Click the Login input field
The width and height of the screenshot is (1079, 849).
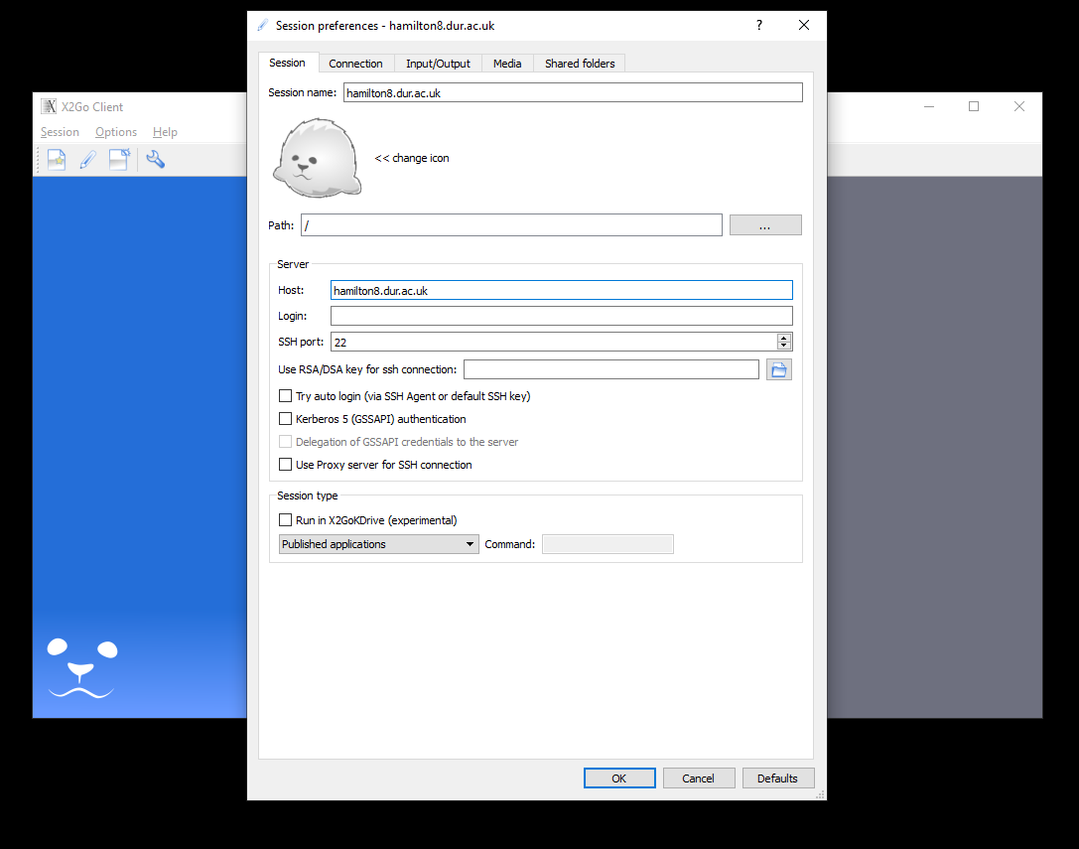pos(562,316)
